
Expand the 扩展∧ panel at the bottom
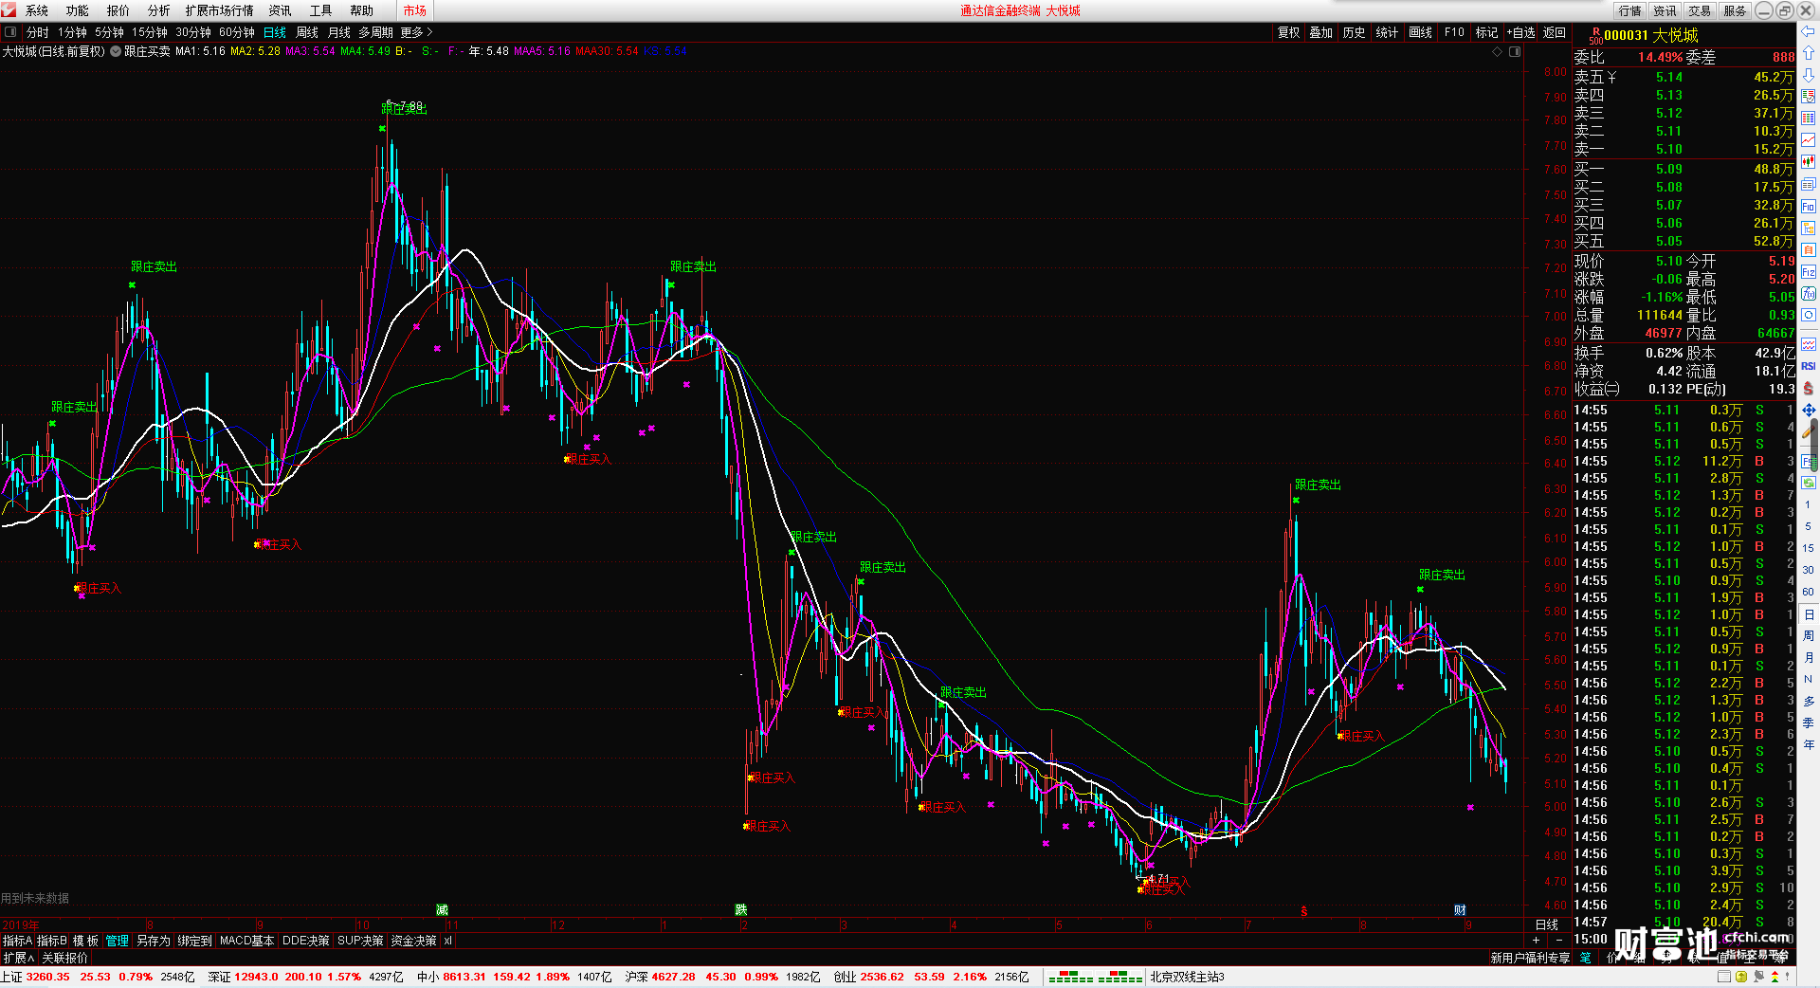pyautogui.click(x=18, y=958)
